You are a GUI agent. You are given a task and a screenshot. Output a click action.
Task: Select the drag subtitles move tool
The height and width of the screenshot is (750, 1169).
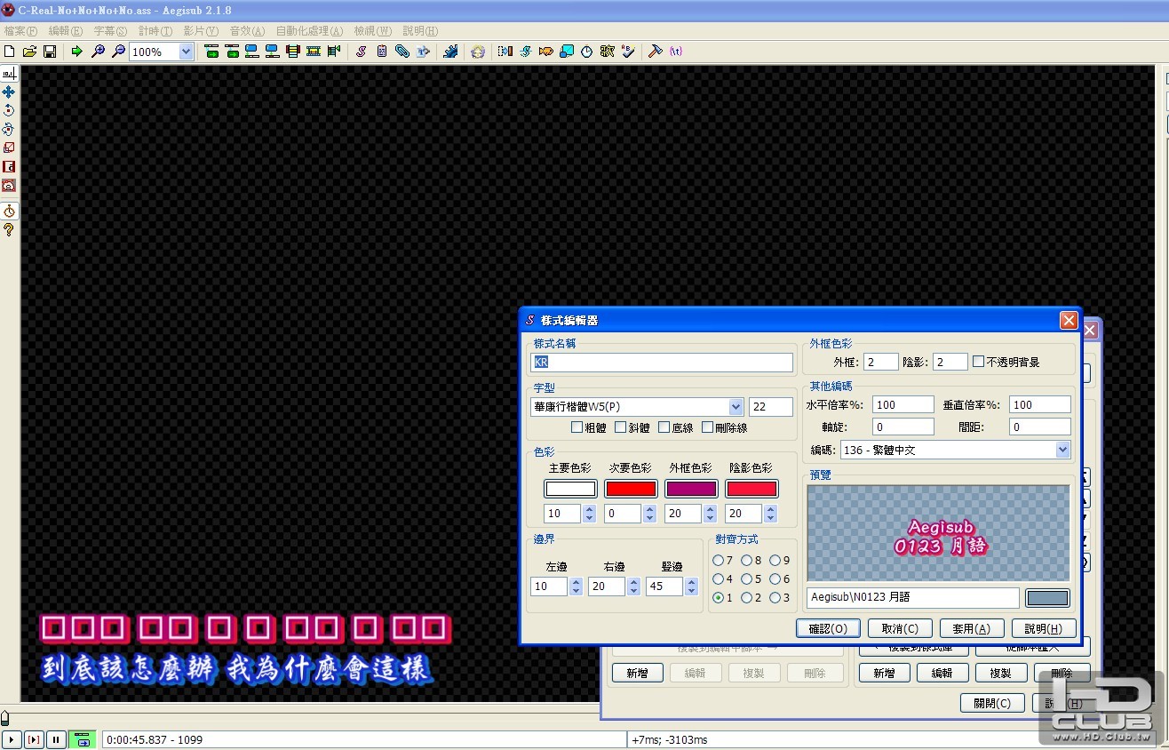9,92
